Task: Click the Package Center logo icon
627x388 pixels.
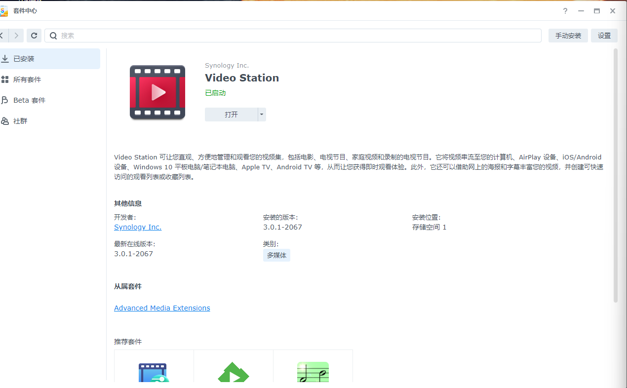Action: [3, 11]
